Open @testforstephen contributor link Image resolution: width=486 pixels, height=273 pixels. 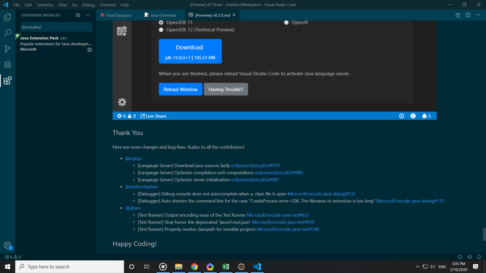click(141, 187)
